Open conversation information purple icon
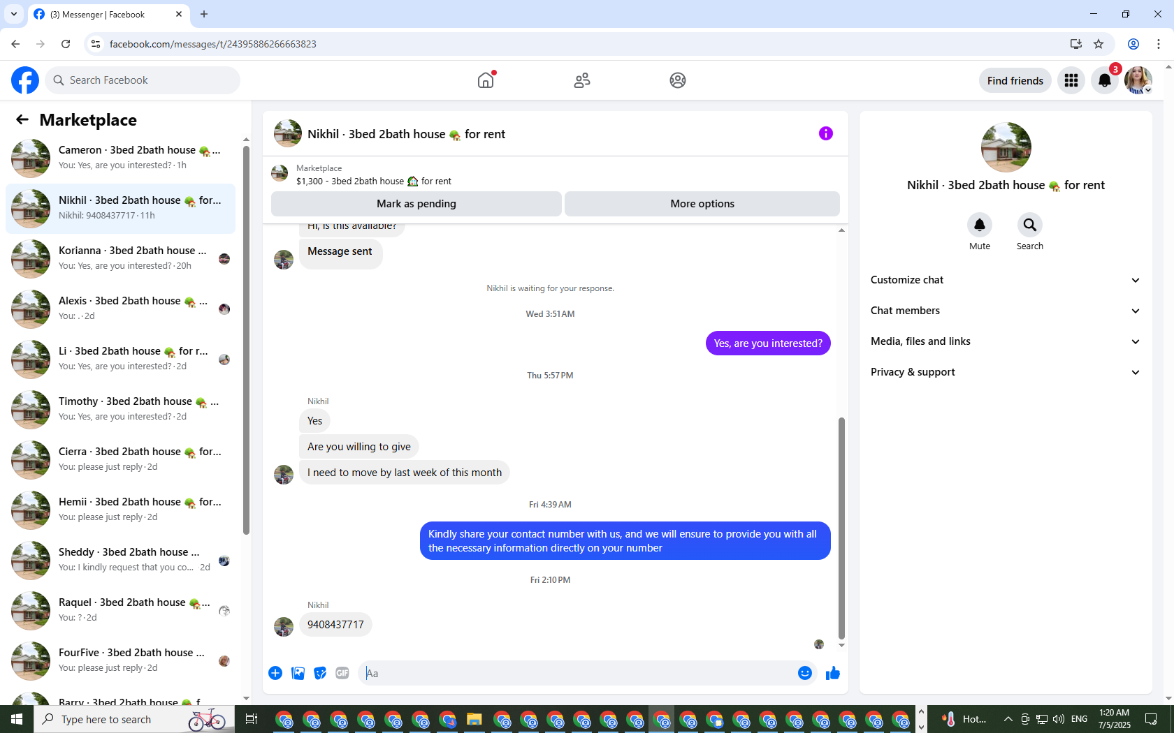The height and width of the screenshot is (733, 1174). [826, 133]
